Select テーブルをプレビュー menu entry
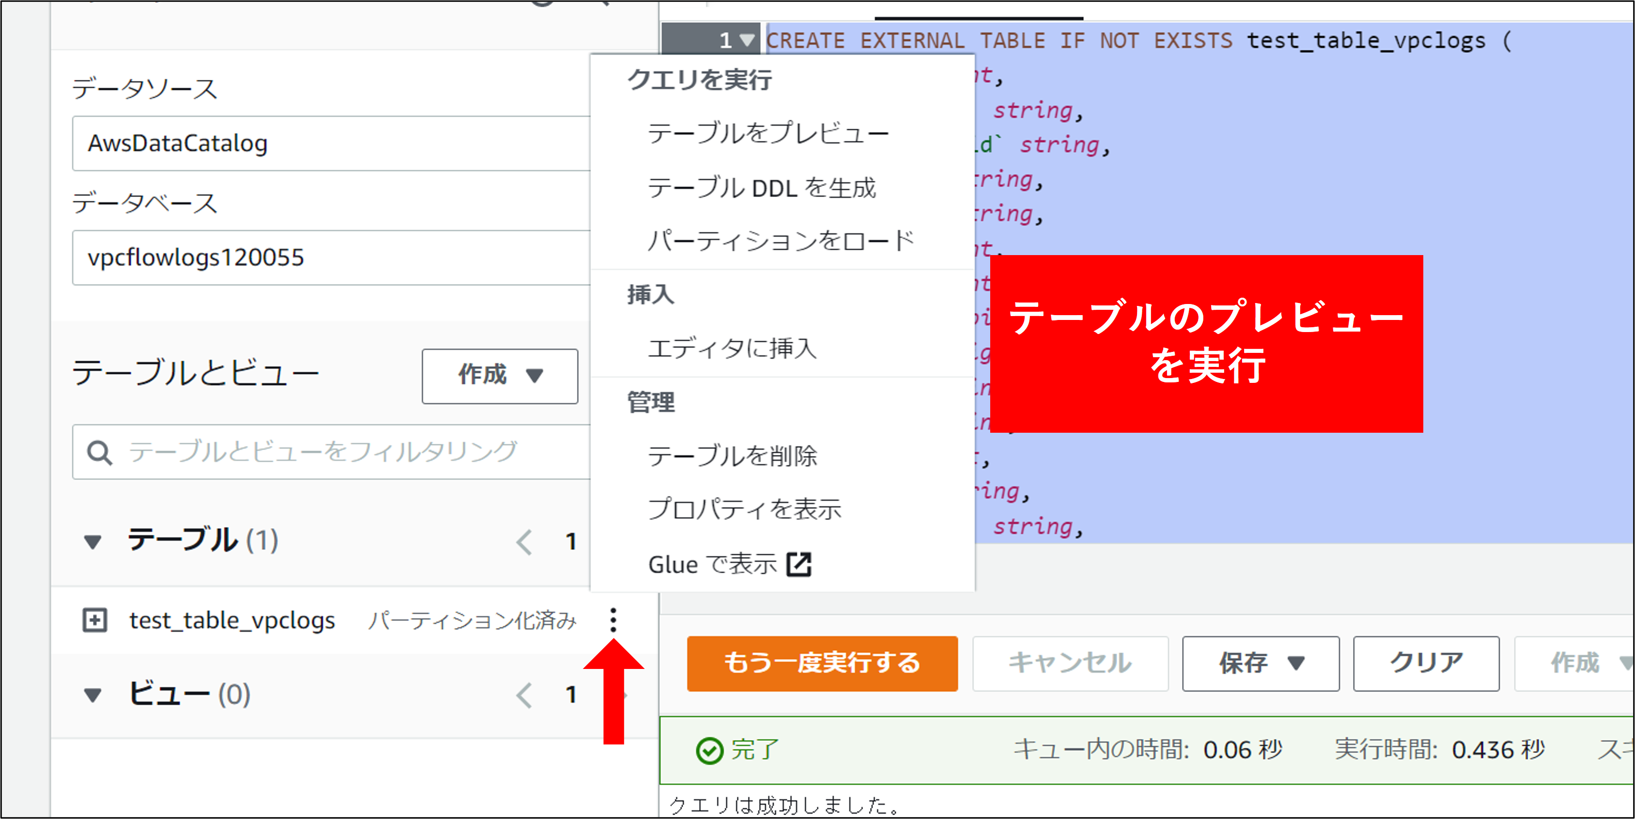Image resolution: width=1635 pixels, height=819 pixels. [767, 134]
